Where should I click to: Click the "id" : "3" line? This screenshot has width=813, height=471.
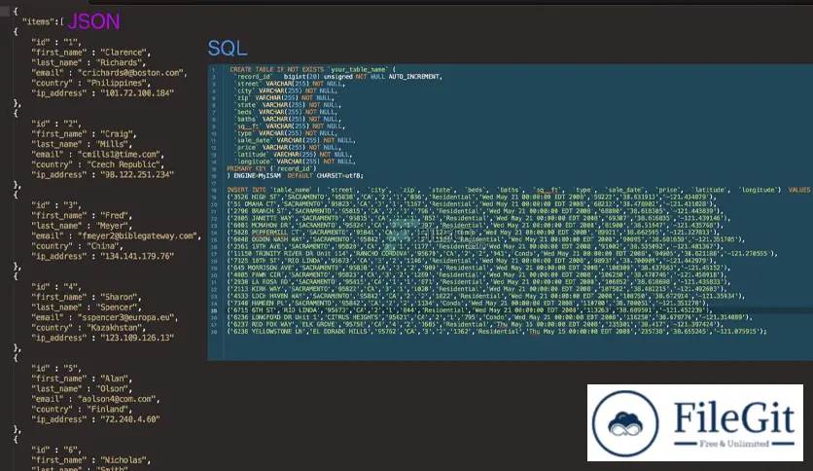click(56, 205)
